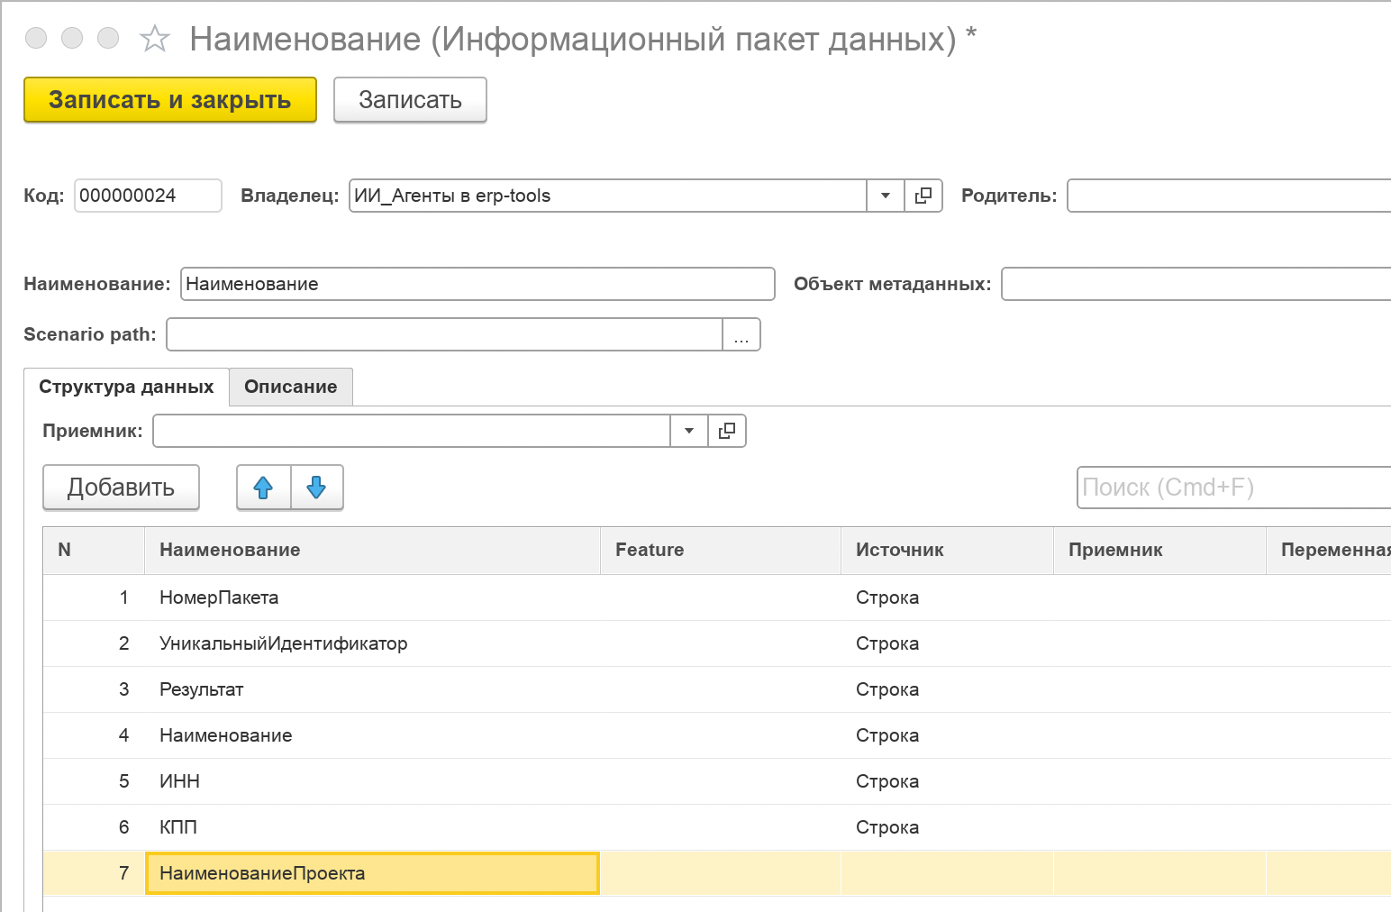
Task: Sort by Источник column header
Action: coord(947,550)
